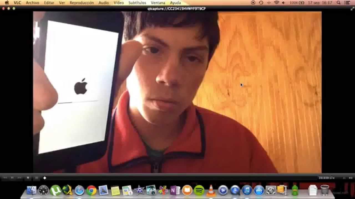Launch Spotify from the dock
Screen dimensions: 355x199
(199, 190)
